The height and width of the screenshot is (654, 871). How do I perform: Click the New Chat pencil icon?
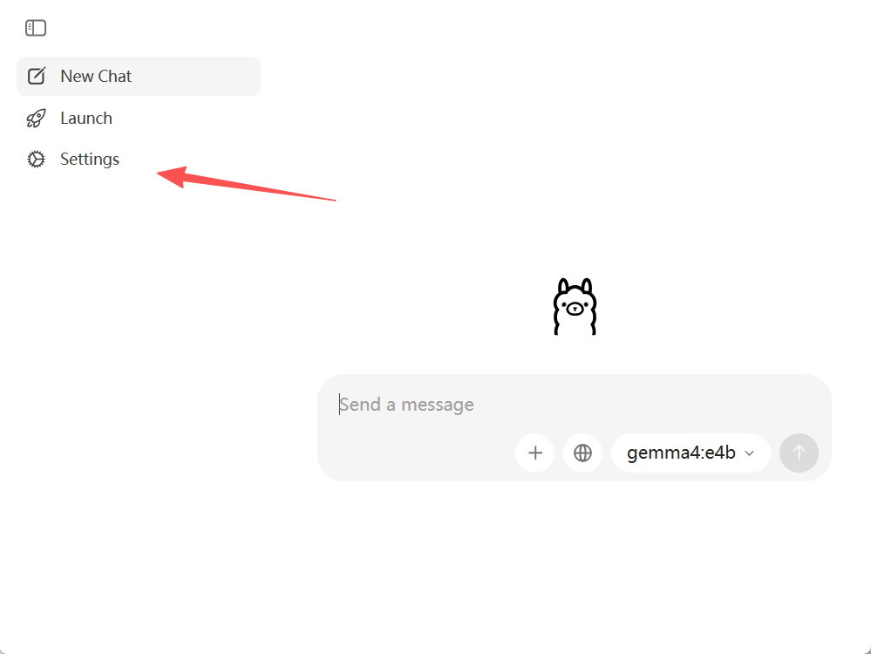37,76
